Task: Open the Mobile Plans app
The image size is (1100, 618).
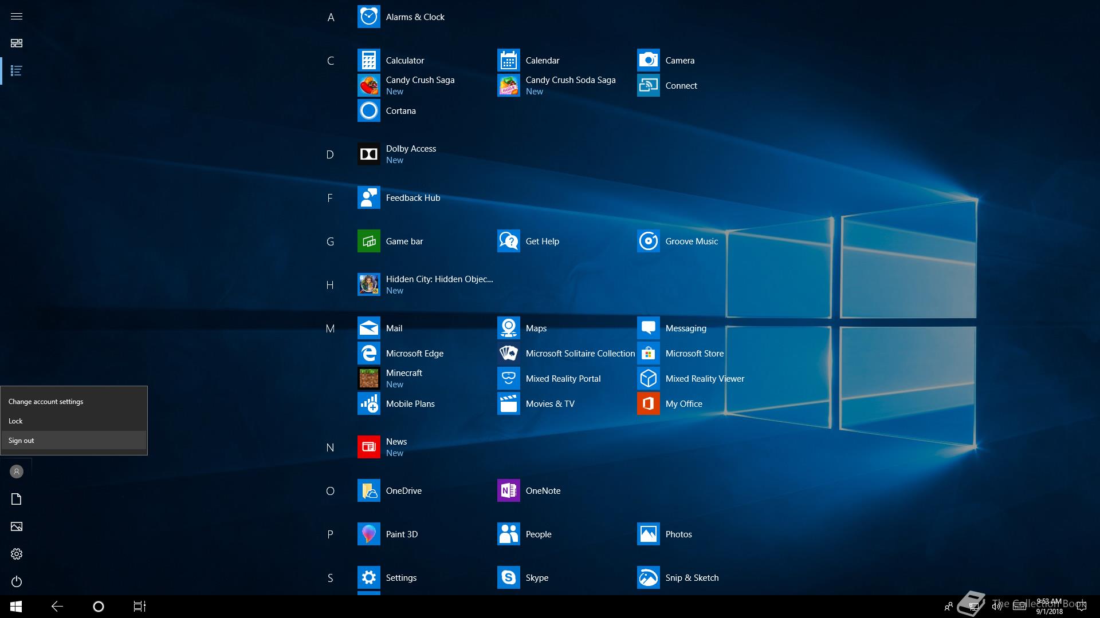Action: tap(368, 404)
